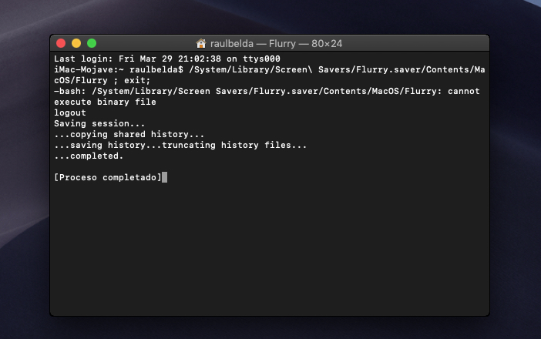Click the 'Last login: Fri Mar 29' line

(167, 59)
